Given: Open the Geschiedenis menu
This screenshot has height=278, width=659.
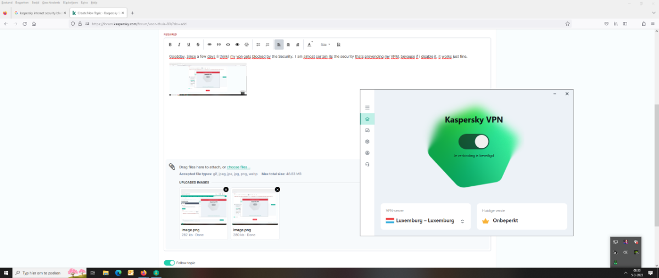Looking at the screenshot, I should pos(51,2).
